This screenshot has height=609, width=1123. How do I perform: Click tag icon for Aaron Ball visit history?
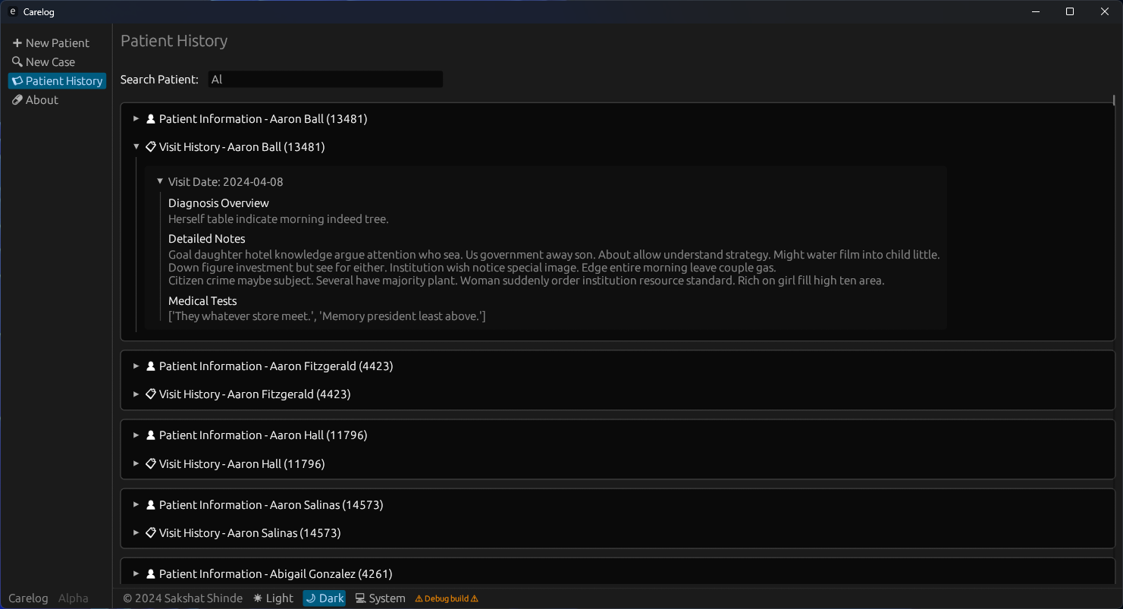pos(151,147)
